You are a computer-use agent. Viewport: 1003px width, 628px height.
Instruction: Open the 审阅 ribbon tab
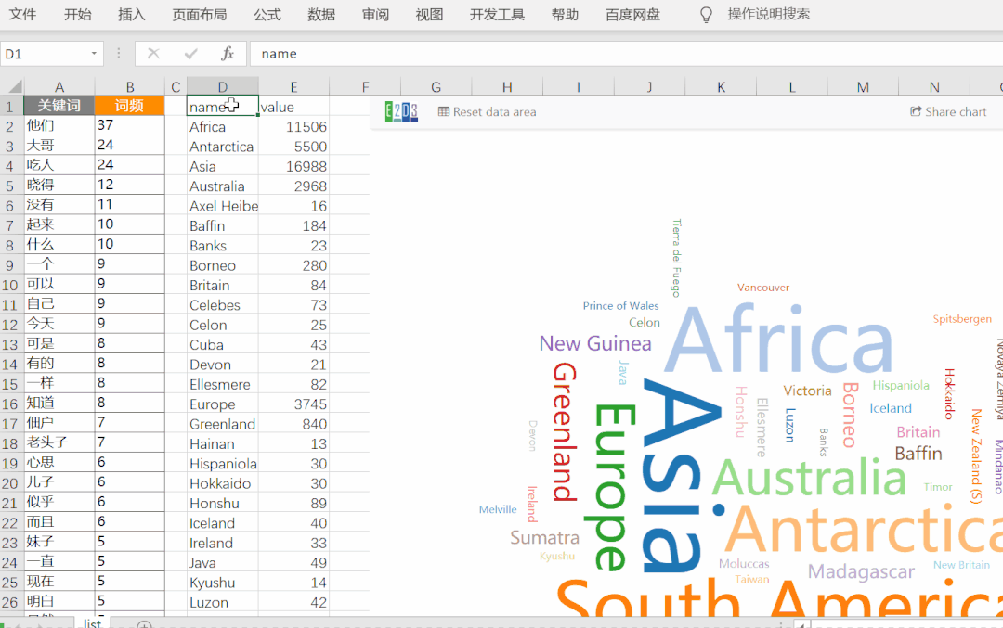tap(375, 15)
